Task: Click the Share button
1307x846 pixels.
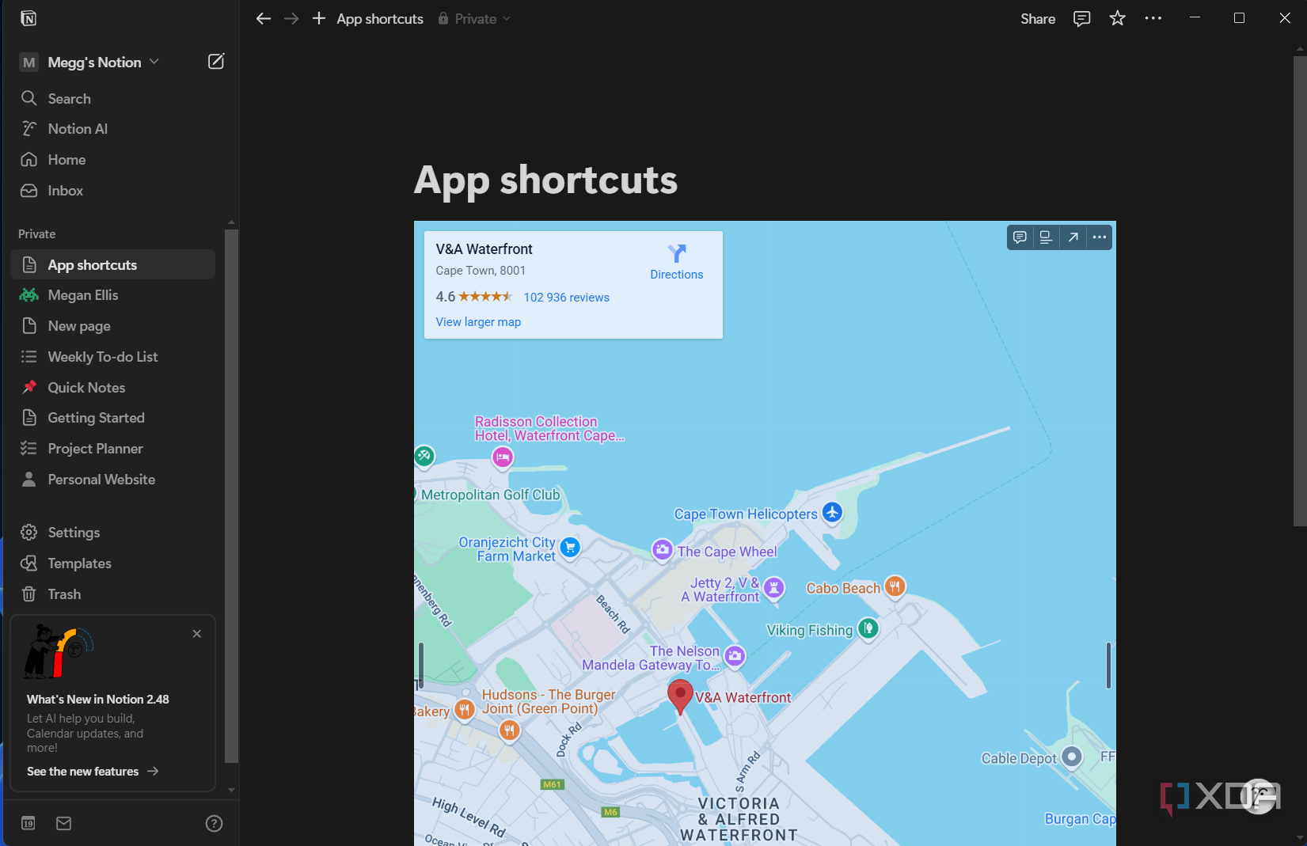Action: [1038, 18]
